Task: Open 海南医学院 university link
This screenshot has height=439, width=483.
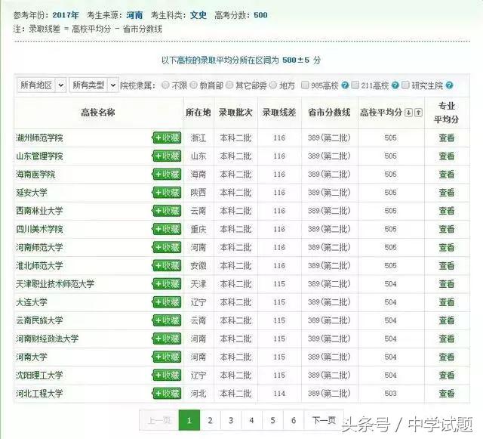Action: click(x=35, y=175)
